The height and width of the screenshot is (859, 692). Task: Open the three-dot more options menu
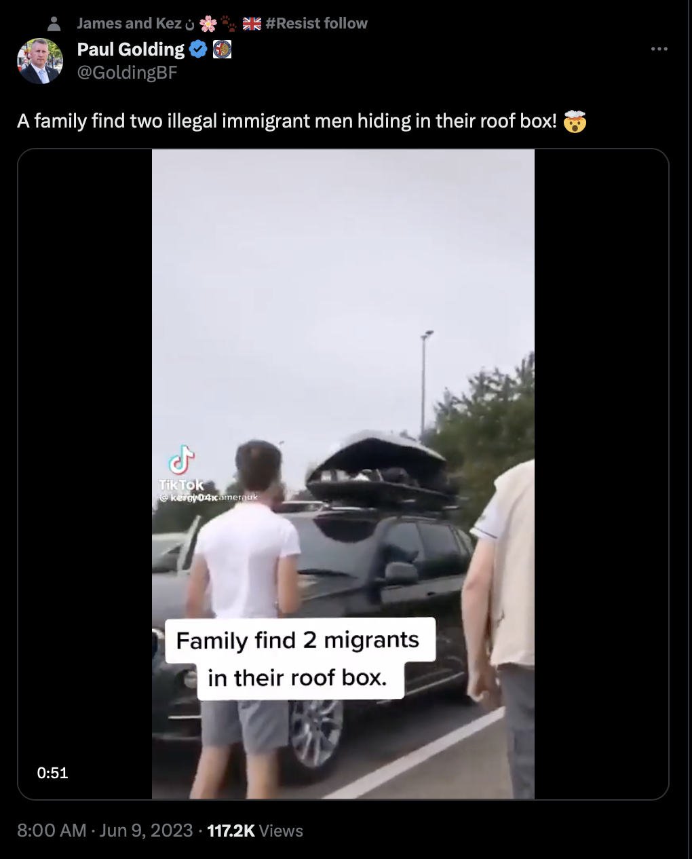pyautogui.click(x=659, y=49)
